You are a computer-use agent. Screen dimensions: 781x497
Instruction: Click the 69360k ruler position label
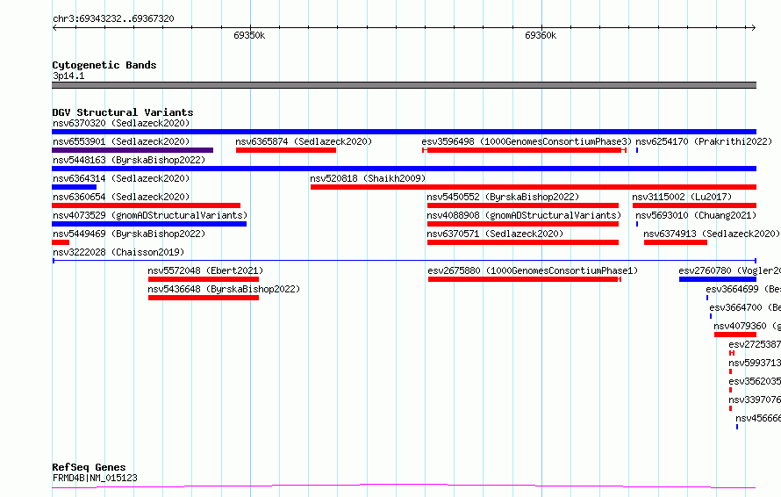[x=541, y=35]
